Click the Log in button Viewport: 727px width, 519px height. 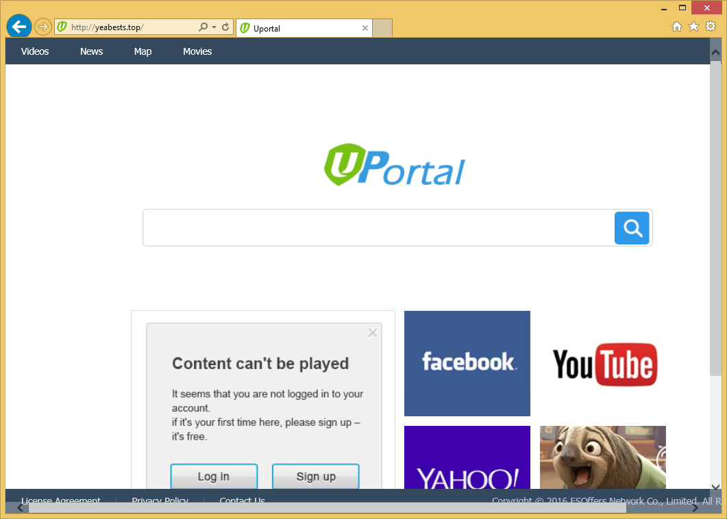(214, 477)
